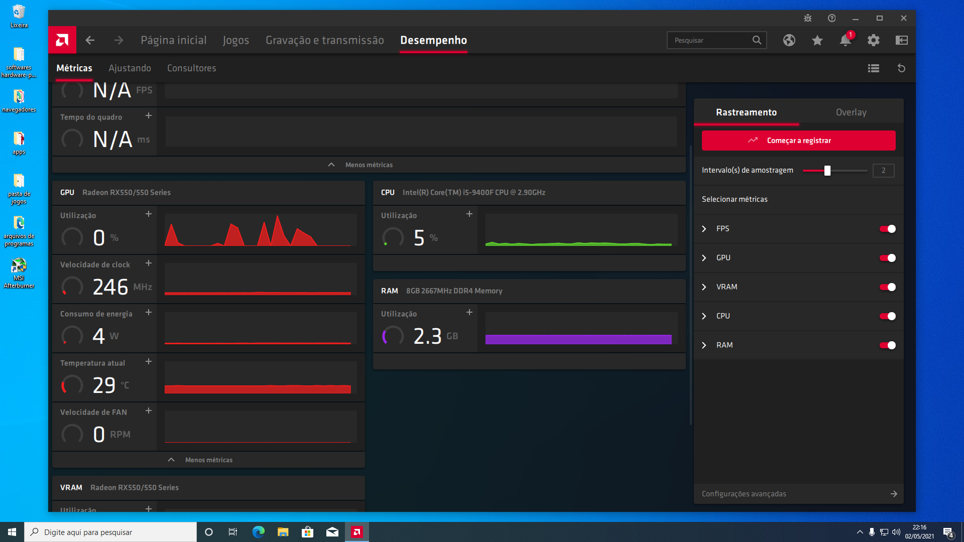Open Task View on taskbar
Screen dimensions: 964x542
click(233, 532)
